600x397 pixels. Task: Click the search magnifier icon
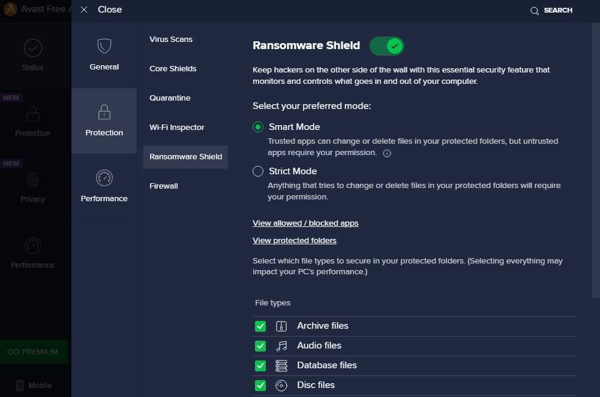pos(535,11)
